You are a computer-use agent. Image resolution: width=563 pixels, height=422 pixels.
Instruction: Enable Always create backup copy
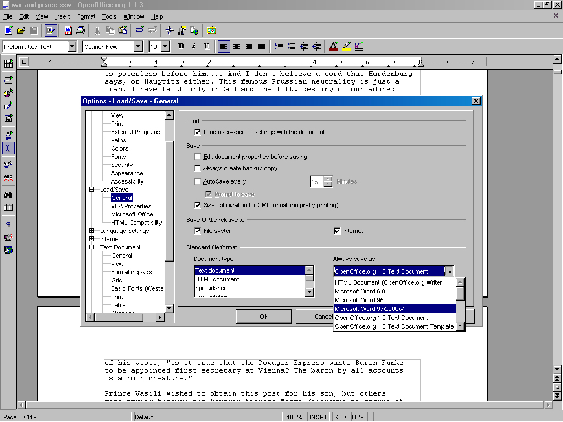click(x=198, y=168)
